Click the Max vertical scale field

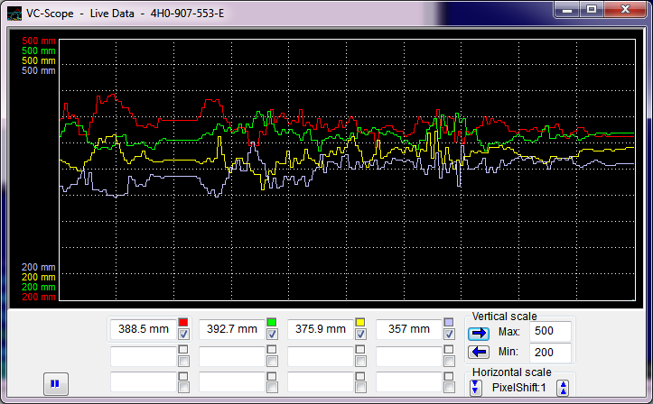click(550, 332)
